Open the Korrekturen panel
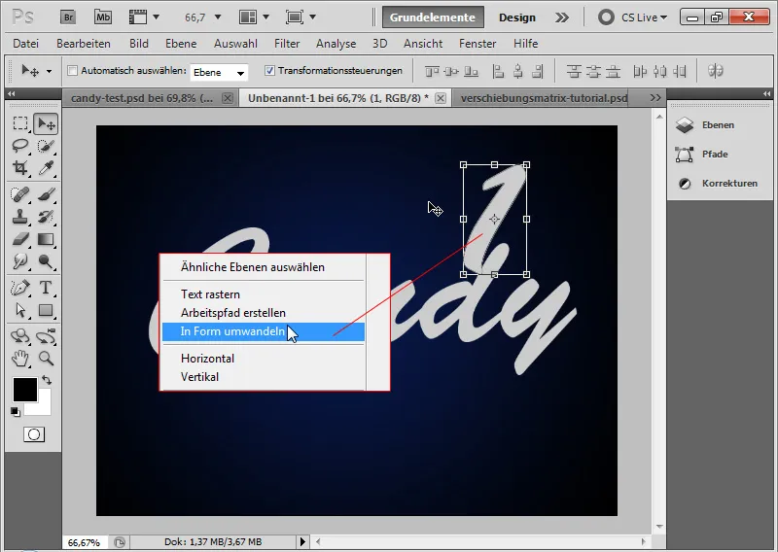778x552 pixels. (719, 184)
